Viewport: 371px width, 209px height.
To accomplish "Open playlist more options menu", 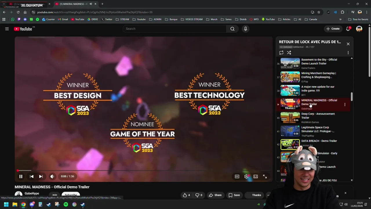I will click(348, 53).
